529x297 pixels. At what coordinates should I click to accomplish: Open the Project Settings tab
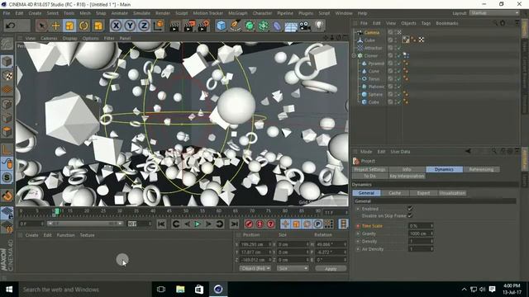(x=370, y=169)
